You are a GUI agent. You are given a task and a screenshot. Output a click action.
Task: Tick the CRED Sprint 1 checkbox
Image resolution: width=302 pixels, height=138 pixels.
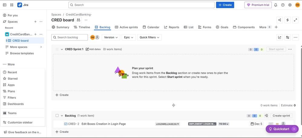(57, 49)
